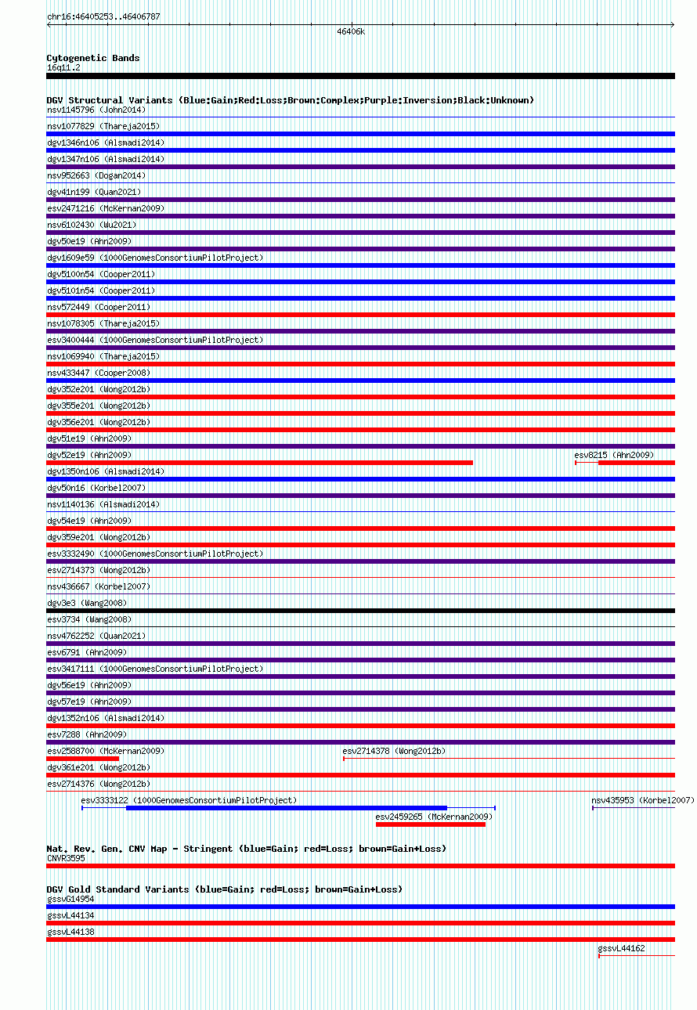This screenshot has width=697, height=1010.
Task: Click dgv57e19 (Ahn2009) label
Action: tap(89, 702)
